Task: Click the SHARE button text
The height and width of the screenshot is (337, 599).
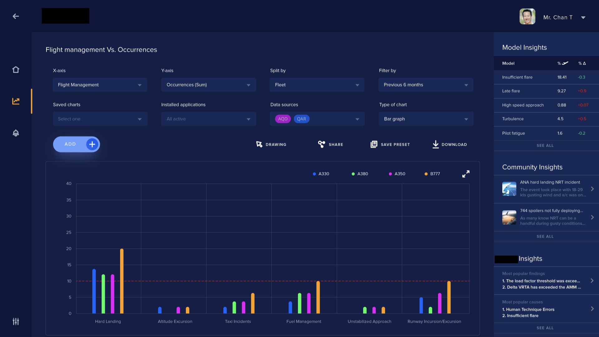Action: [336, 144]
